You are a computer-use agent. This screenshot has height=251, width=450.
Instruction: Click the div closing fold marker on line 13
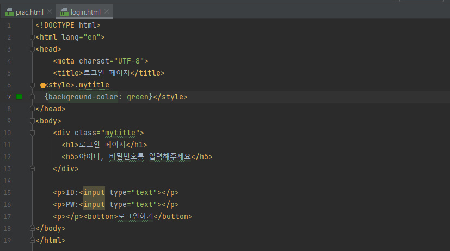32,168
